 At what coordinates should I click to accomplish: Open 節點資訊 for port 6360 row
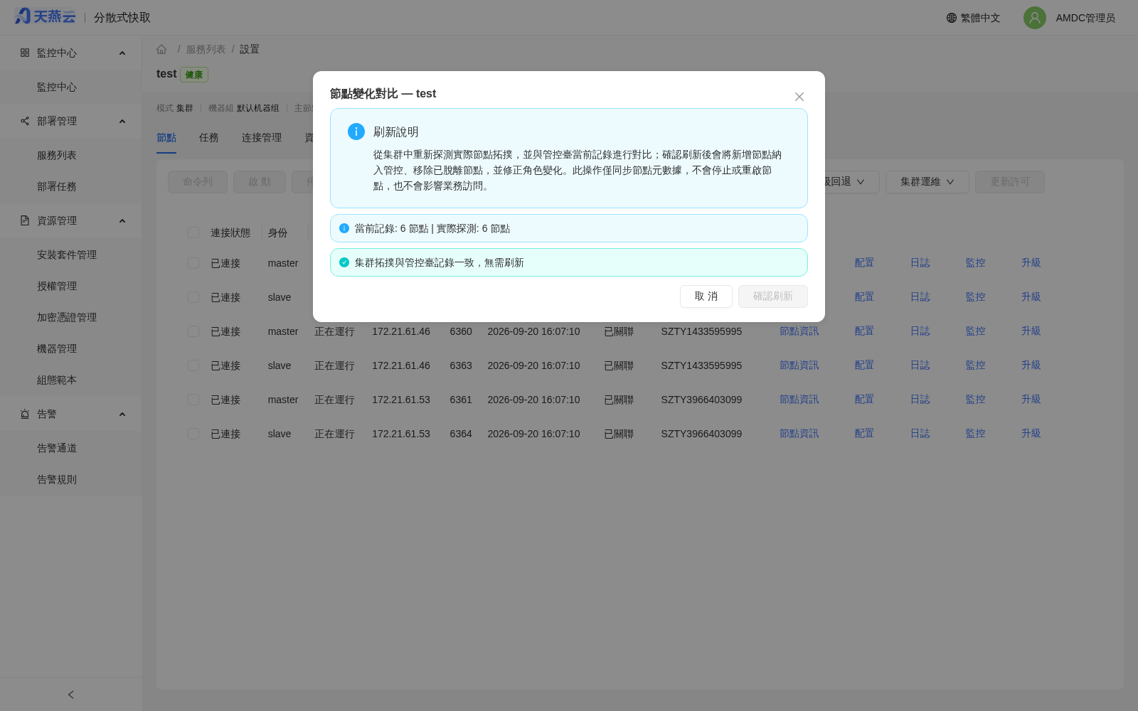(799, 331)
